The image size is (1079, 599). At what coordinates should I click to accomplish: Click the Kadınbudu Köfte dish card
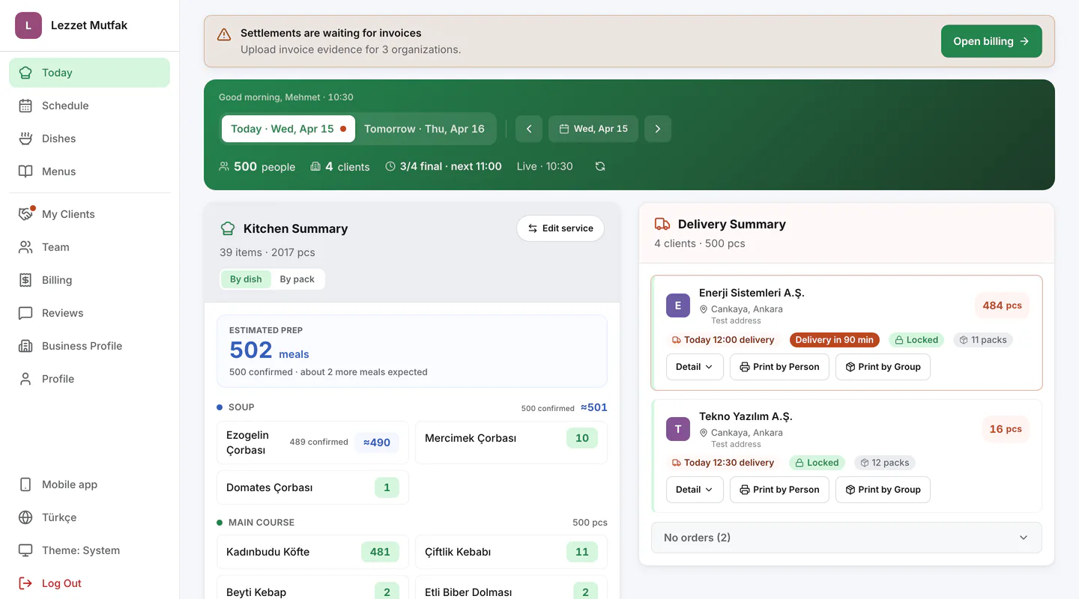(312, 552)
